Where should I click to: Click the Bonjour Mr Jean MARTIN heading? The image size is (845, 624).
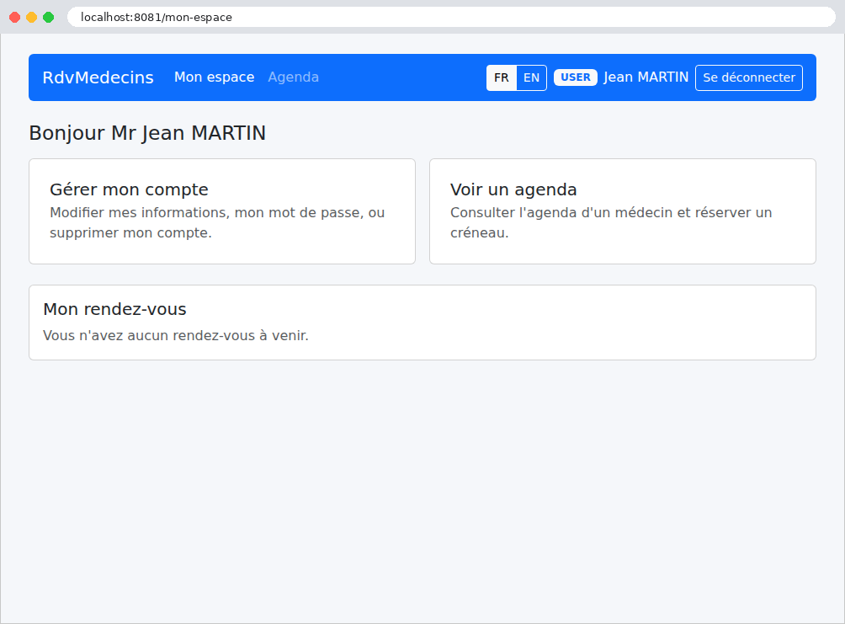pos(147,133)
